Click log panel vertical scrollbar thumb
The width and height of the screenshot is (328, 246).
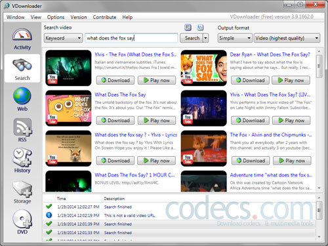[x=319, y=211]
